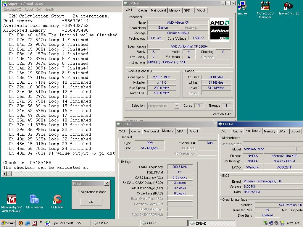
Task: Click the Super PI horizontal scrollbar left arrow
Action: coord(4,174)
